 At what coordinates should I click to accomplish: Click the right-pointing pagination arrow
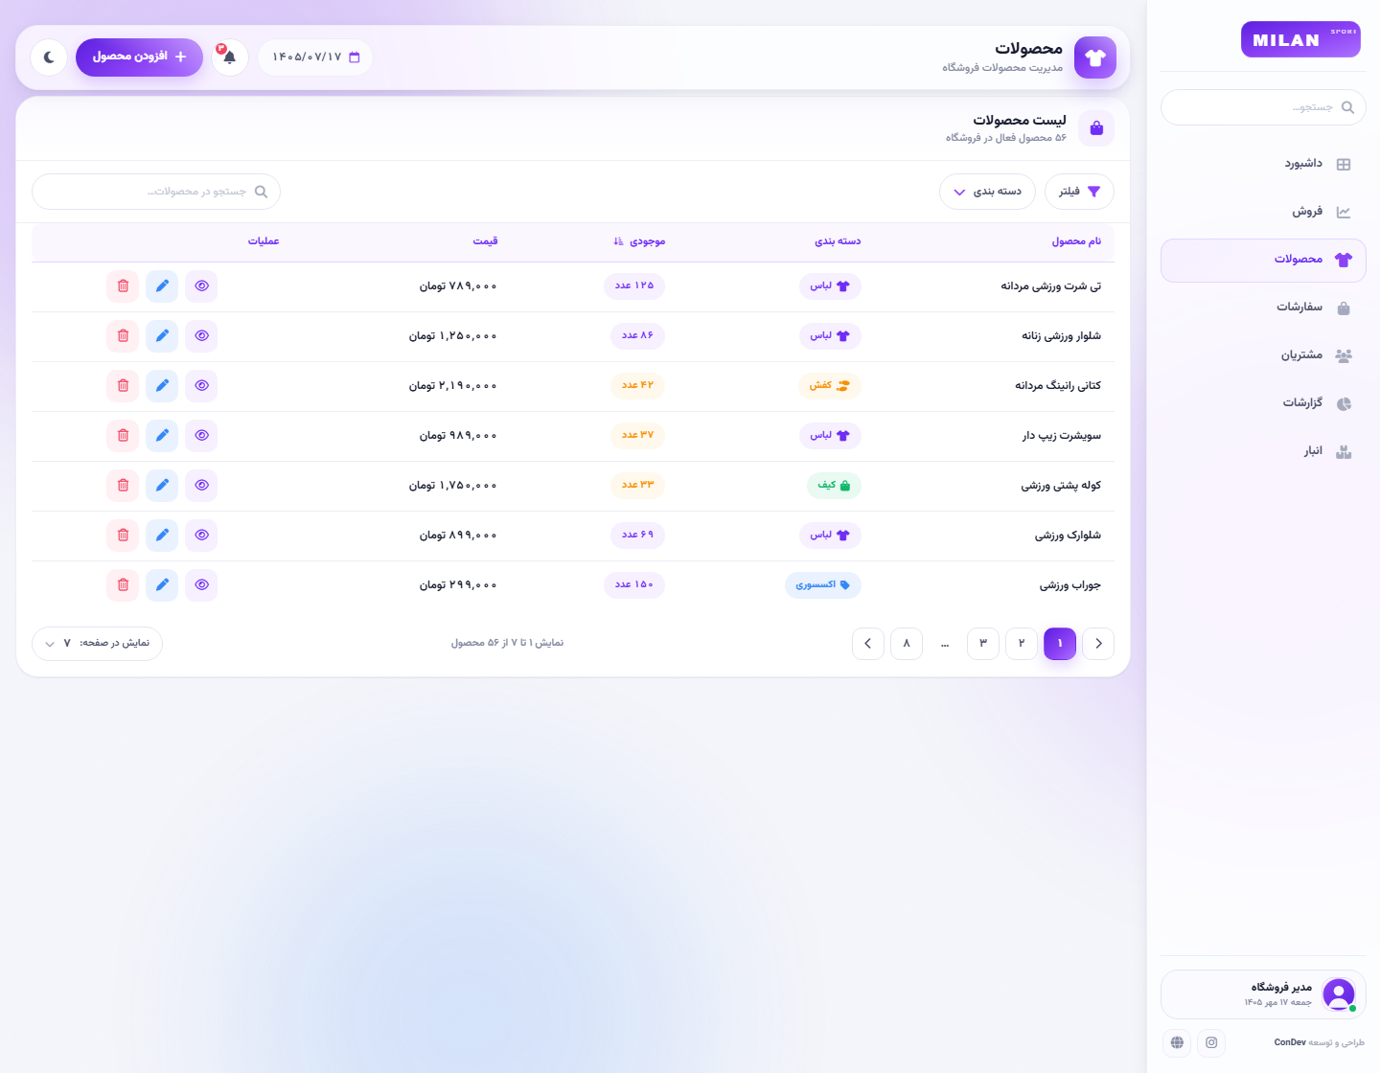[1098, 644]
